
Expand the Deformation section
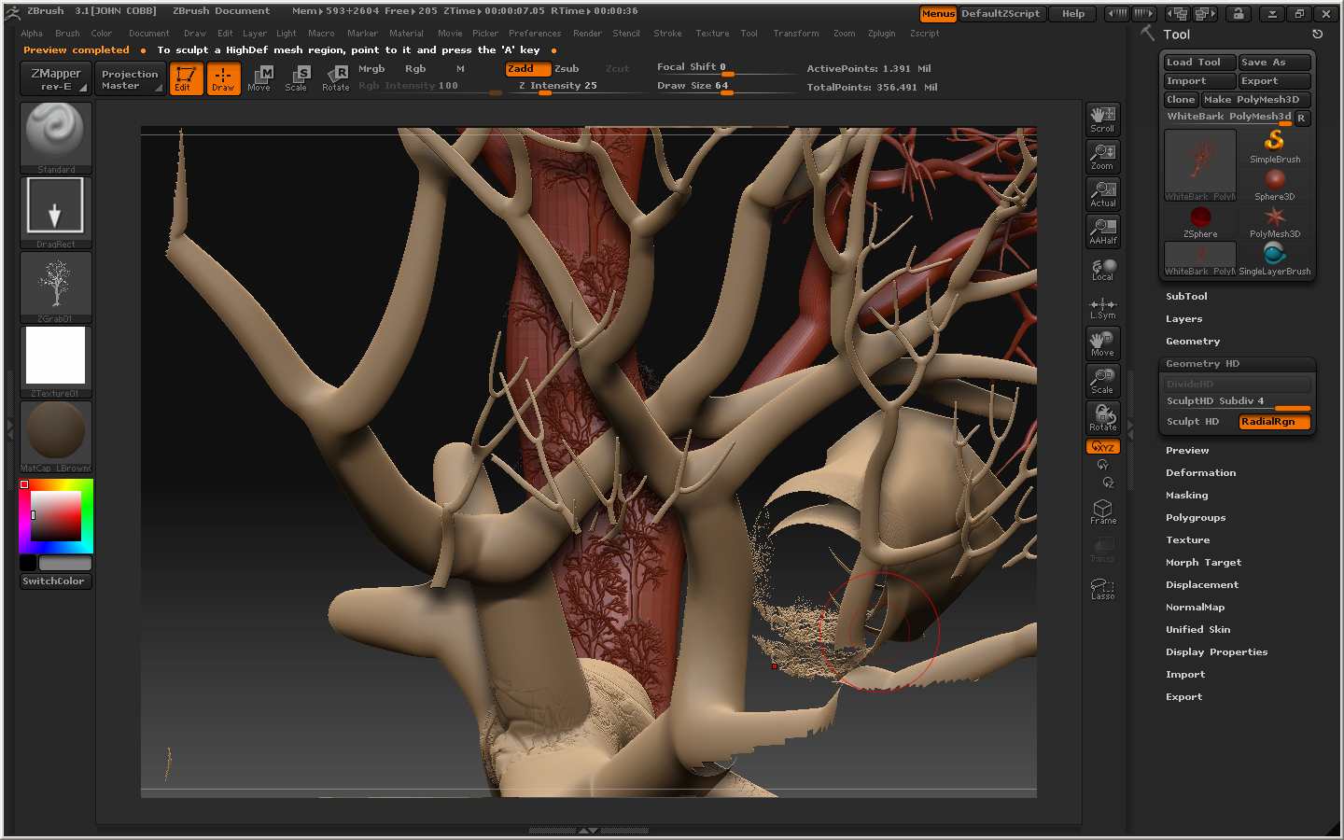point(1200,473)
